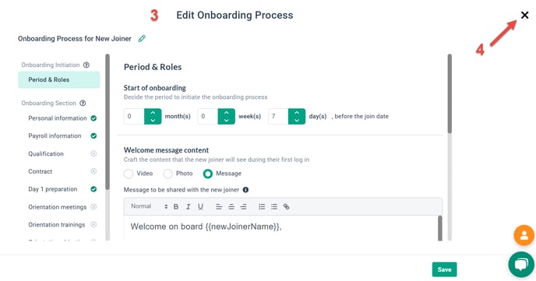Adjust the day(s) stepper control
This screenshot has height=281, width=536.
point(297,117)
